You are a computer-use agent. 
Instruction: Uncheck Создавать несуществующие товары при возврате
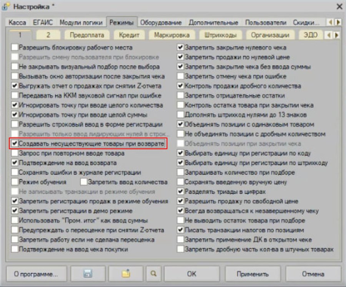click(x=15, y=143)
